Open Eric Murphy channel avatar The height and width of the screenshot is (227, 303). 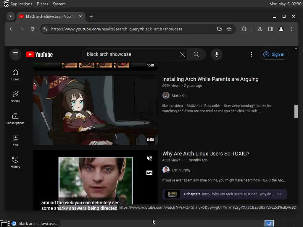pos(166,170)
